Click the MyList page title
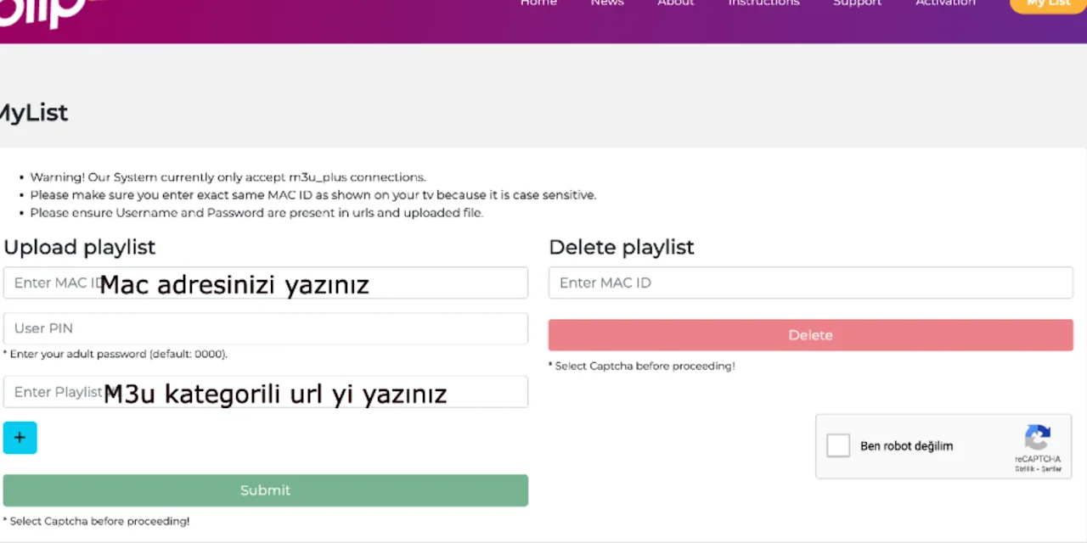 (33, 113)
